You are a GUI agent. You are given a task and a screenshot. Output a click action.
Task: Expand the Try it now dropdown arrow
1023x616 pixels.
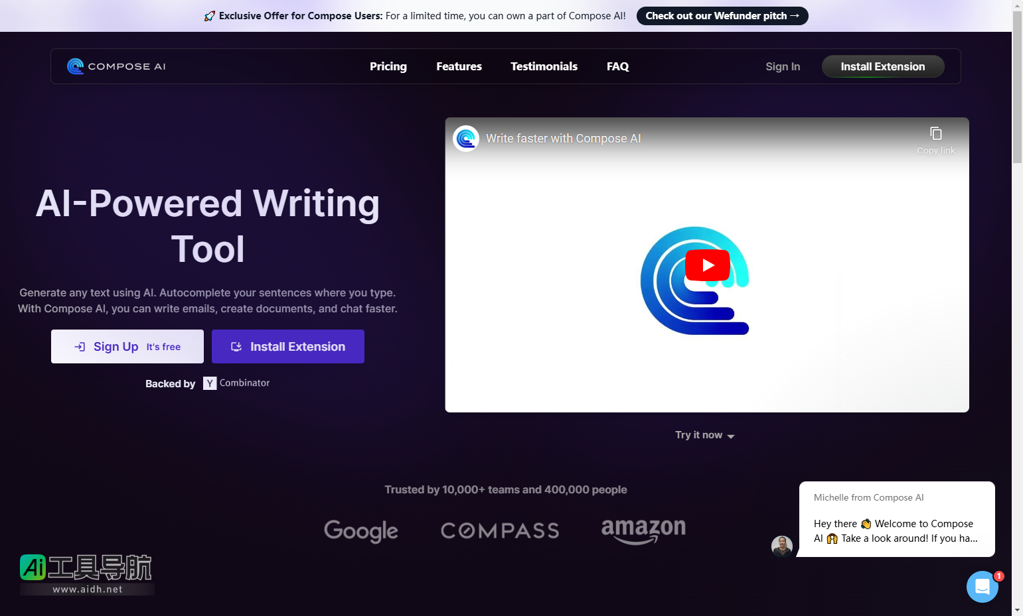click(x=731, y=436)
